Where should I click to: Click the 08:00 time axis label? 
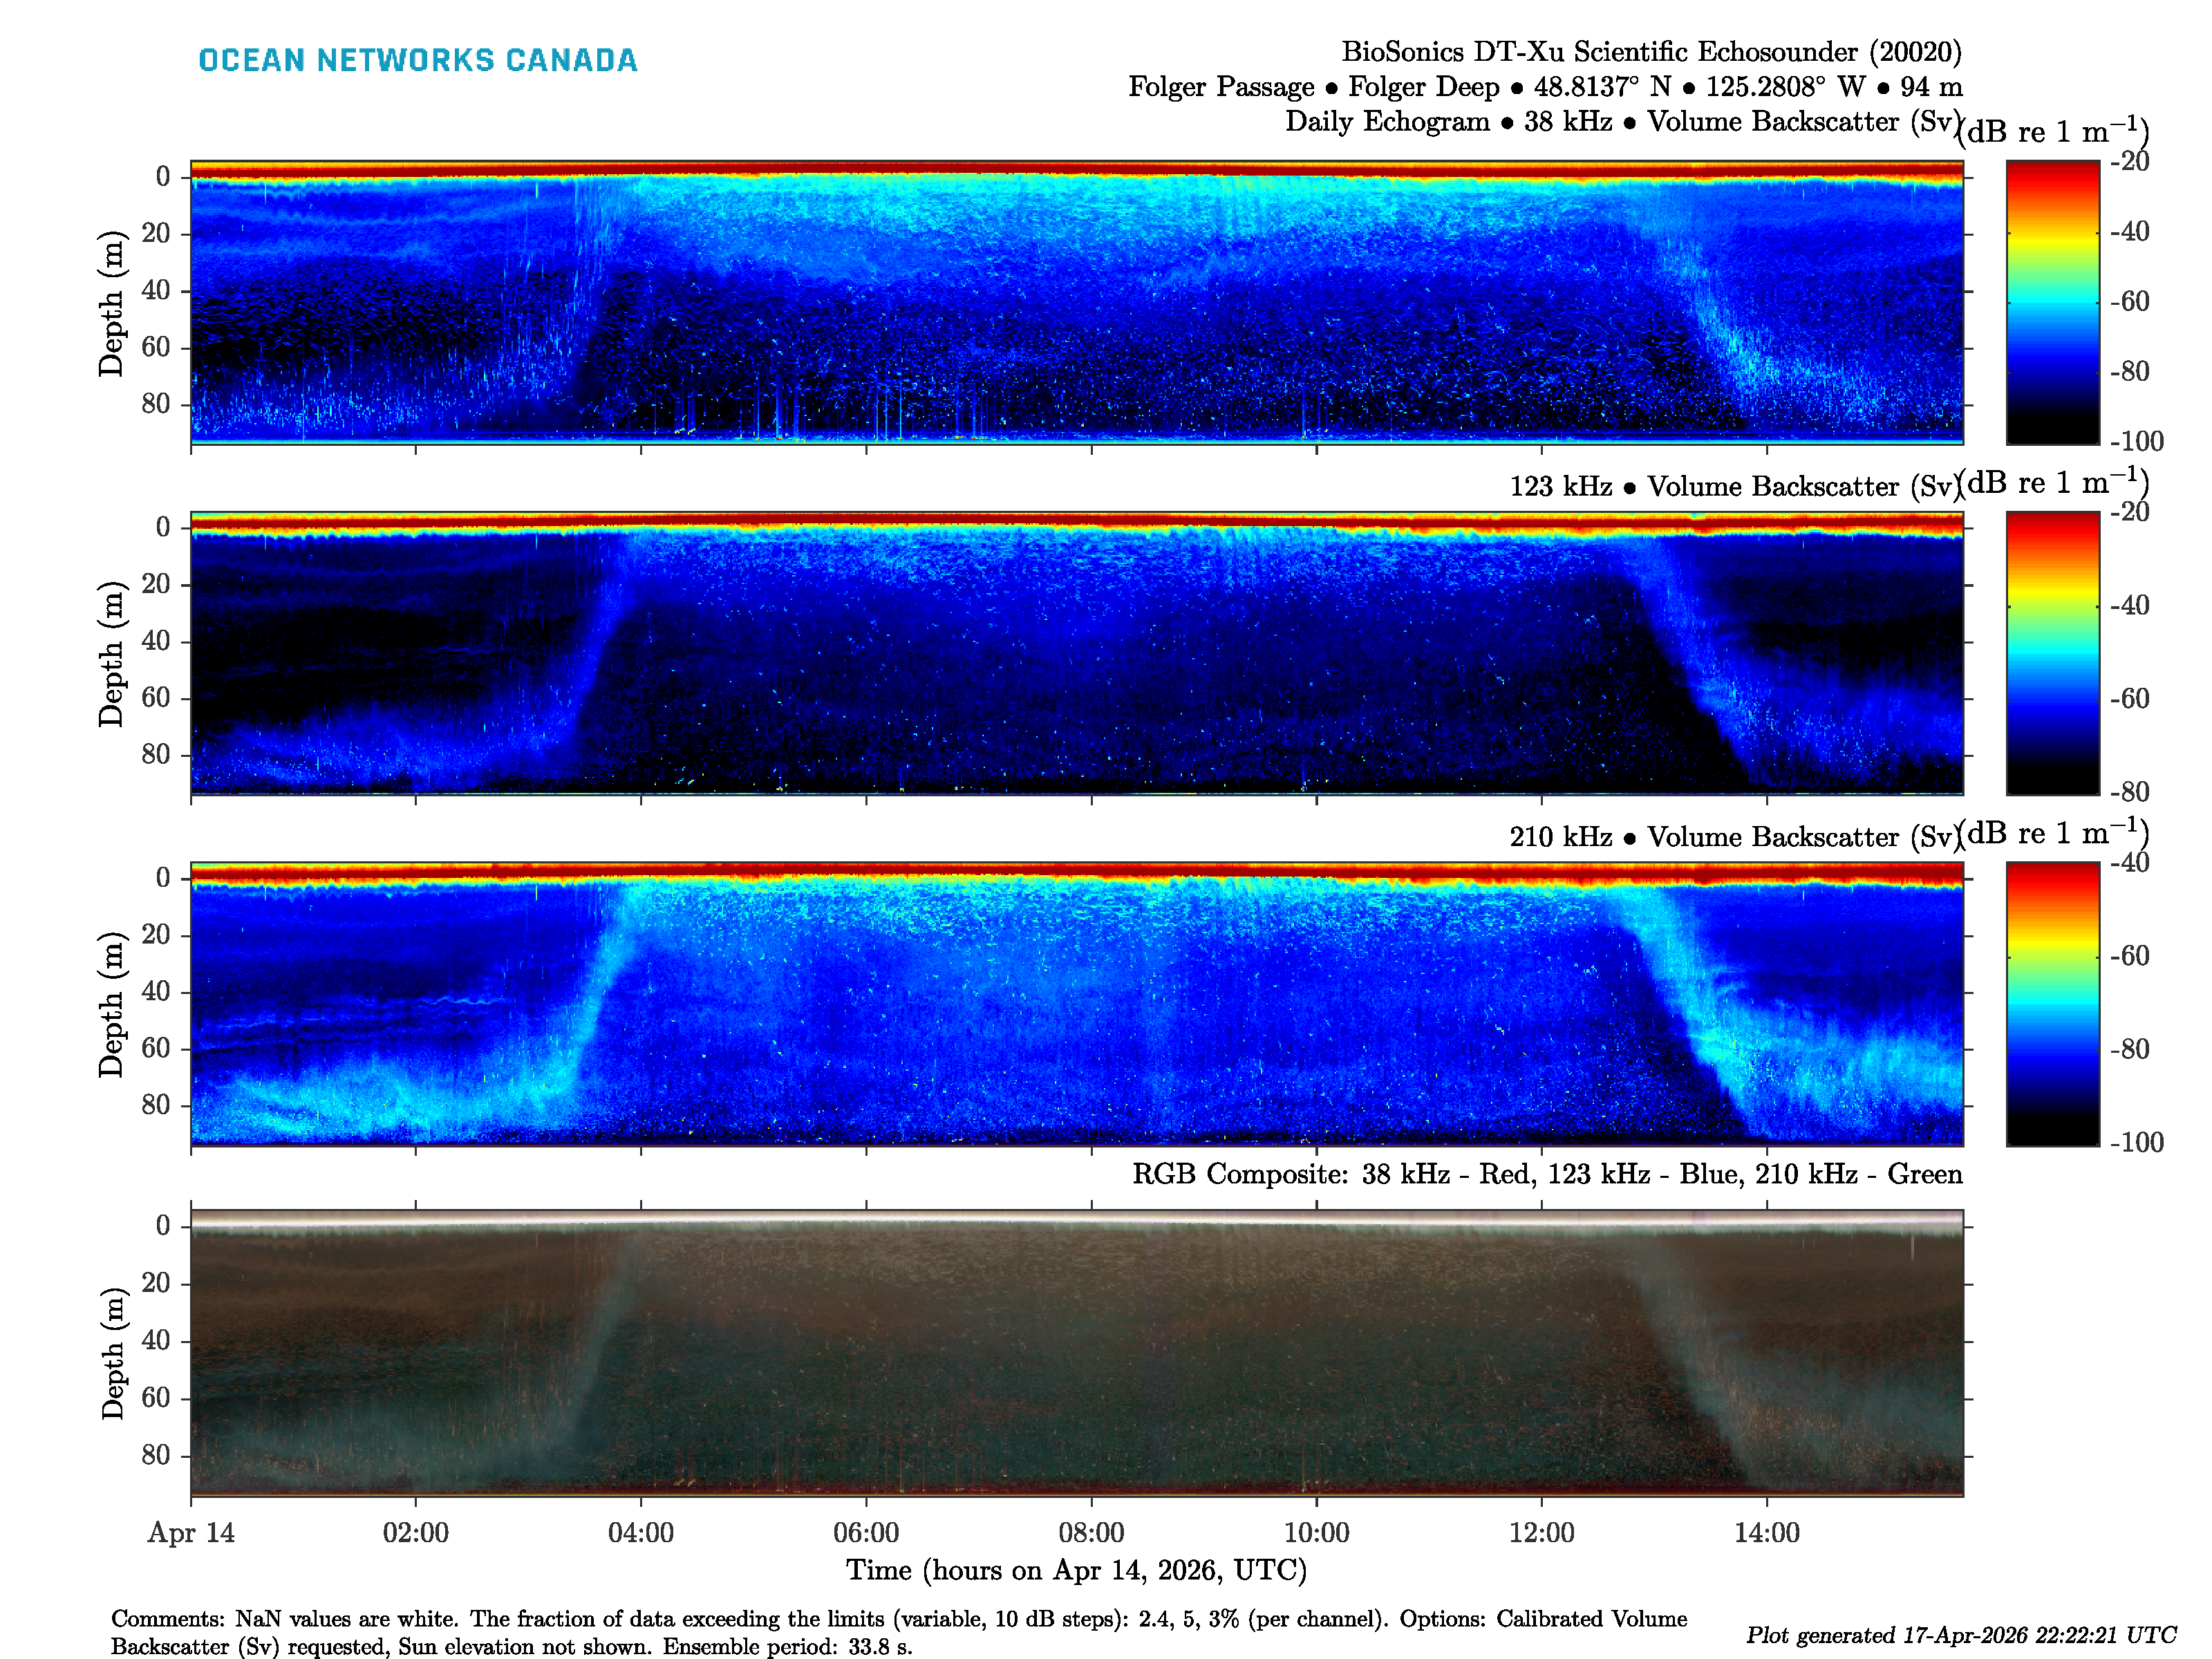pyautogui.click(x=1091, y=1532)
